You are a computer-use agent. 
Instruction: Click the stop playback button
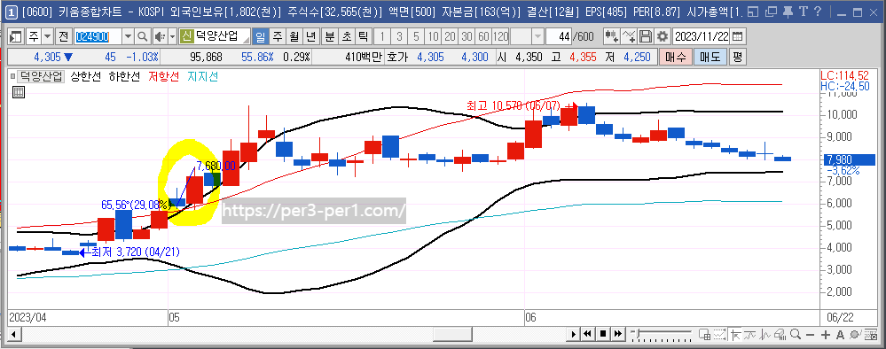[x=603, y=334]
